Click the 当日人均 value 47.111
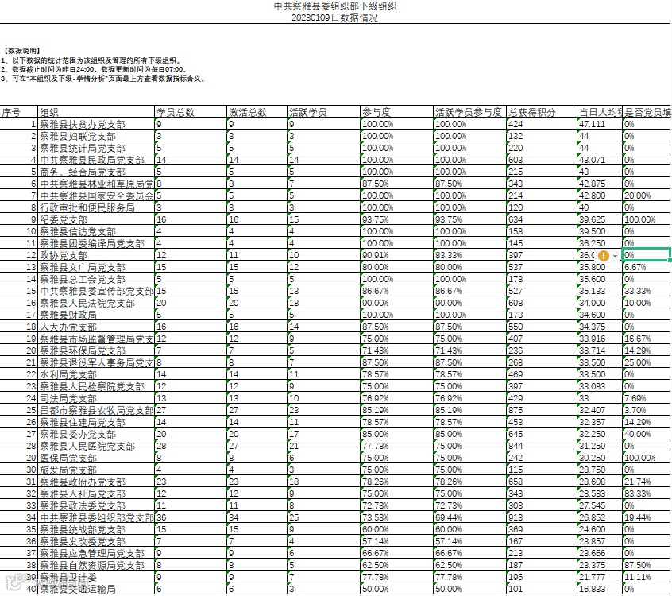This screenshot has width=672, height=596. pyautogui.click(x=600, y=124)
